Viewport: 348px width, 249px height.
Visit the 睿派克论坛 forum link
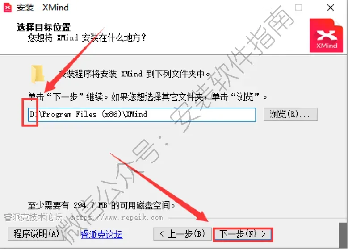(101, 234)
